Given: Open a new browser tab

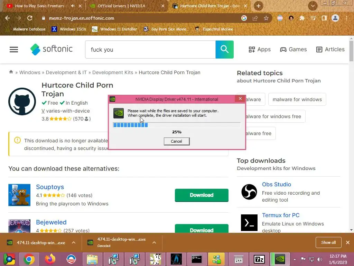Looking at the screenshot, I should coord(259,6).
